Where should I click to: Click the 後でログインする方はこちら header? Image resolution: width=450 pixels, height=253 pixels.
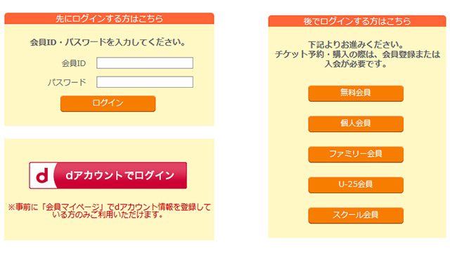(357, 21)
